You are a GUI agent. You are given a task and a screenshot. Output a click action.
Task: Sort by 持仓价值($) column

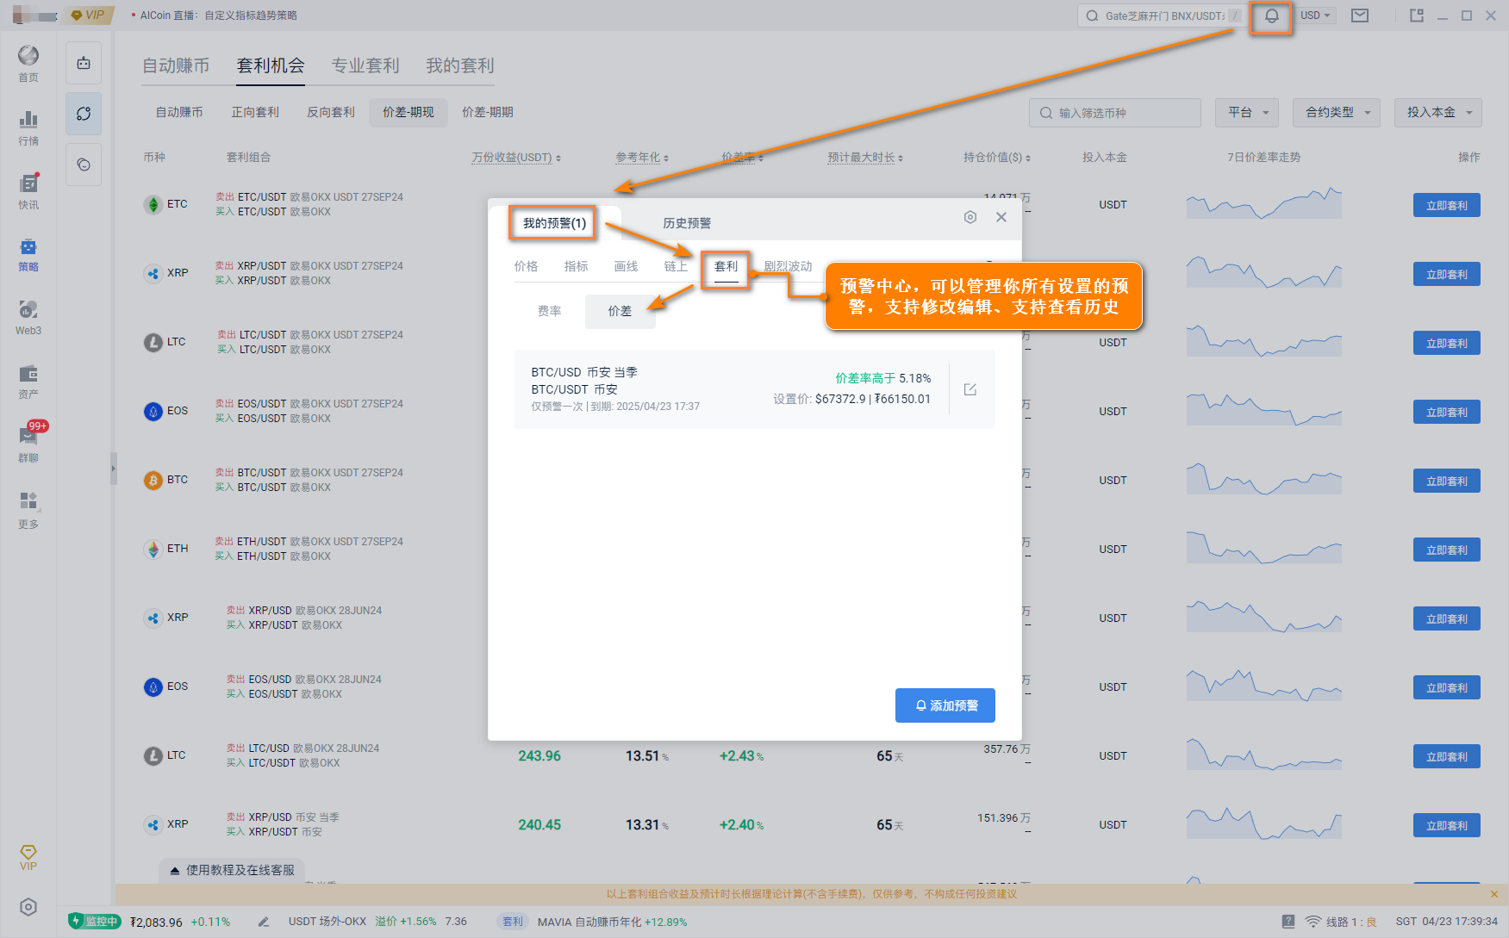tap(997, 158)
